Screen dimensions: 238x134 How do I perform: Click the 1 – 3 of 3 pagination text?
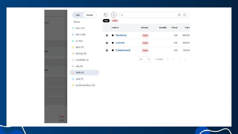(x=159, y=59)
